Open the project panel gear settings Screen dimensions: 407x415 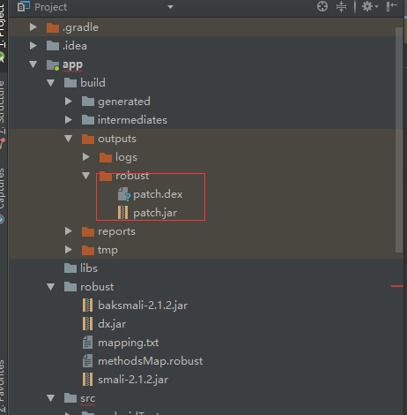(x=370, y=6)
